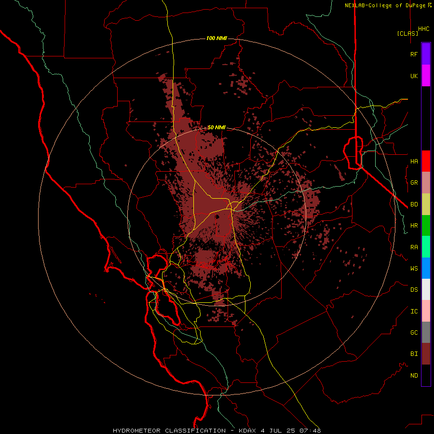Click the 07:48 timestamp text
434x434 pixels.
pos(311,431)
